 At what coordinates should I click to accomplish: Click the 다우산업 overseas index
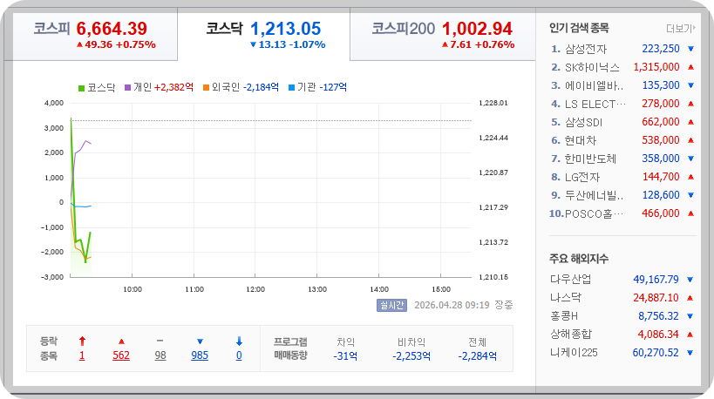pyautogui.click(x=570, y=280)
